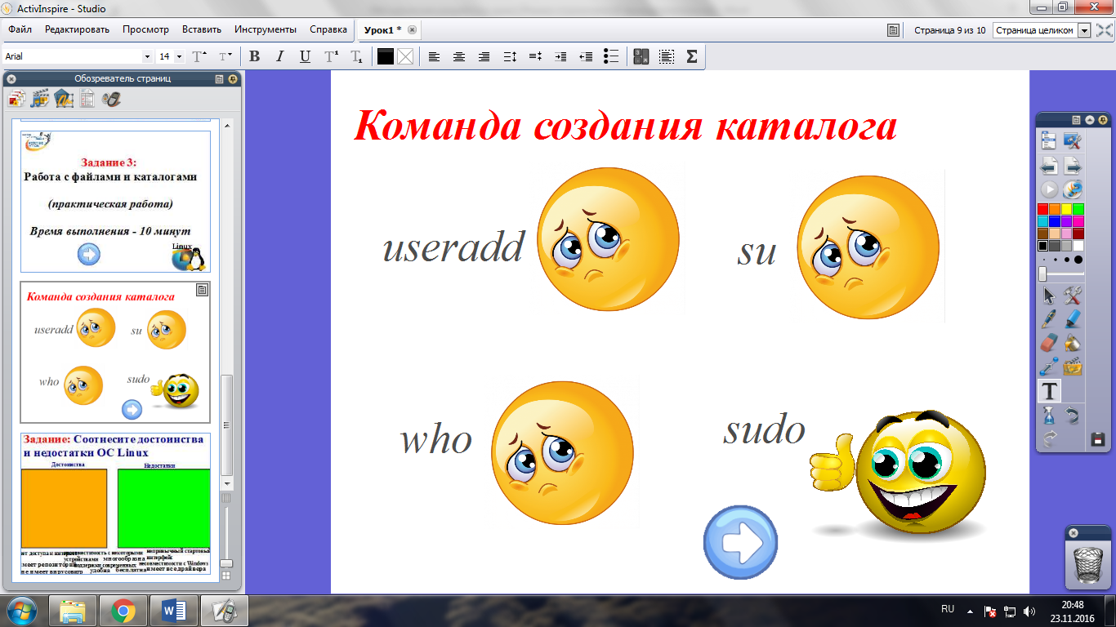Select the Text tool
The height and width of the screenshot is (627, 1116).
(x=1049, y=391)
